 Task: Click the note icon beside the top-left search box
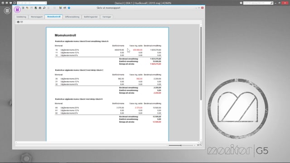click(x=14, y=3)
